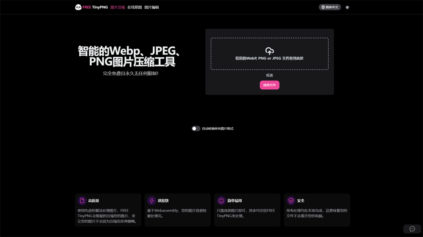Click the panda logo icon

(x=78, y=7)
